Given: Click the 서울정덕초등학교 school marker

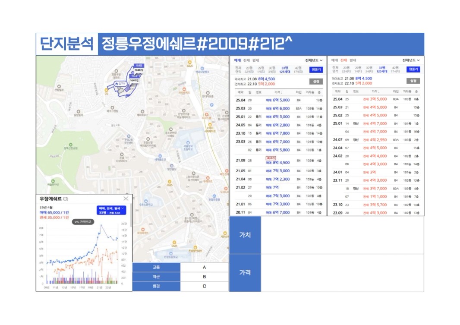Looking at the screenshot, I should [188, 145].
